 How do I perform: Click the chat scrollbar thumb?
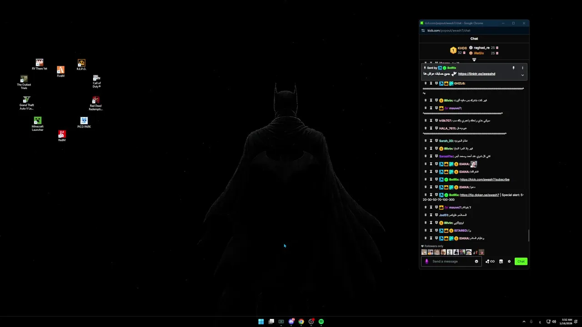[528, 235]
